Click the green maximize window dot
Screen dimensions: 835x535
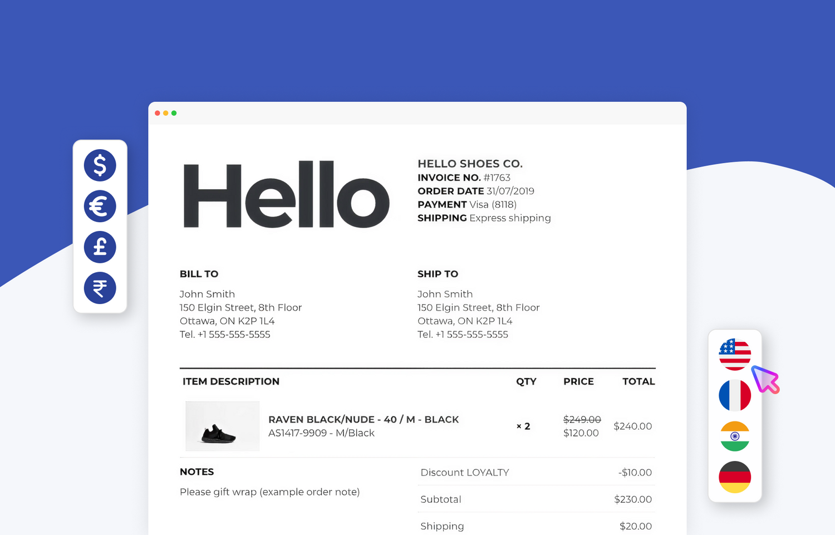[x=174, y=113]
